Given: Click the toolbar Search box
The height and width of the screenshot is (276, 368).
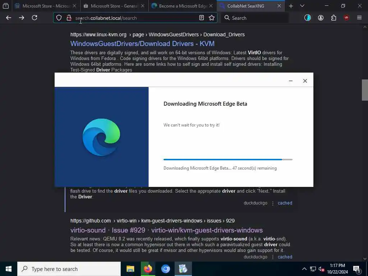Looking at the screenshot, I should 255,18.
